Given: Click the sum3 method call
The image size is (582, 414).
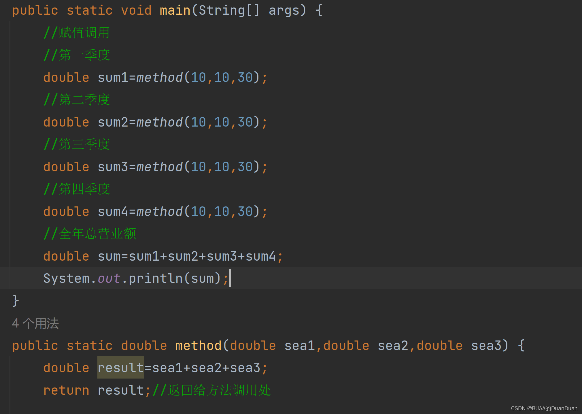Looking at the screenshot, I should point(159,167).
